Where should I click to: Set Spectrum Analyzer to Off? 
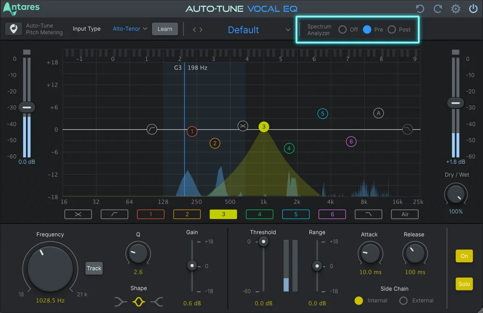pos(342,30)
